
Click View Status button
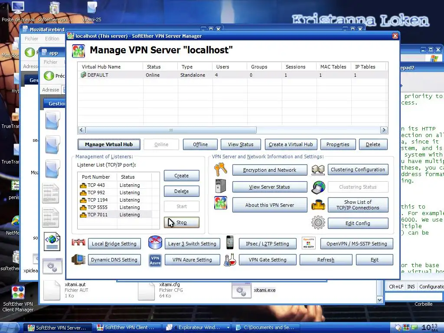pos(241,144)
